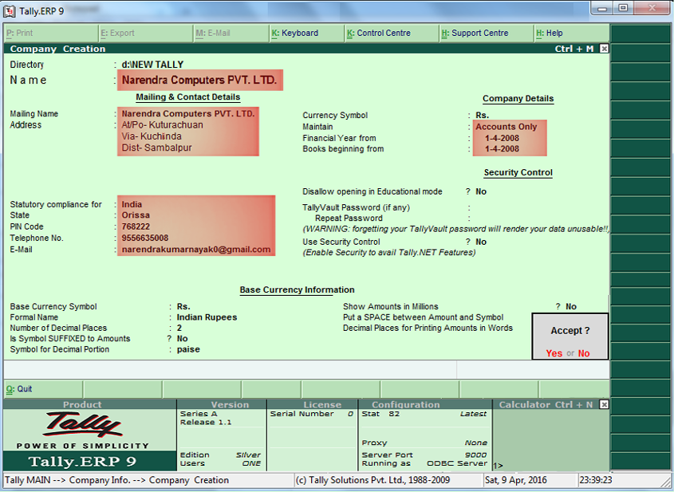Image resolution: width=674 pixels, height=492 pixels.
Task: Click the E-Mail field value
Action: coord(196,250)
